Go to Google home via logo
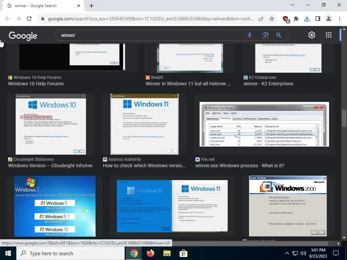The width and height of the screenshot is (347, 260). [23, 36]
